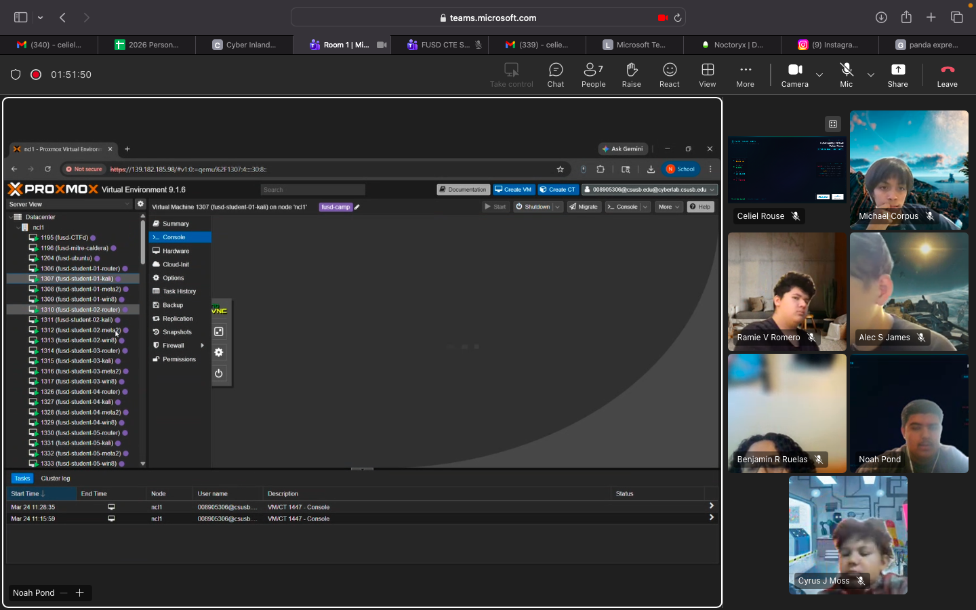Open the People participants list
Screen dimensions: 976x610
click(x=593, y=75)
